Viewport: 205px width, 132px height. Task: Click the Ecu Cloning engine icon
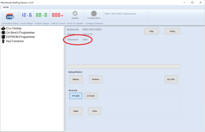pos(3,28)
